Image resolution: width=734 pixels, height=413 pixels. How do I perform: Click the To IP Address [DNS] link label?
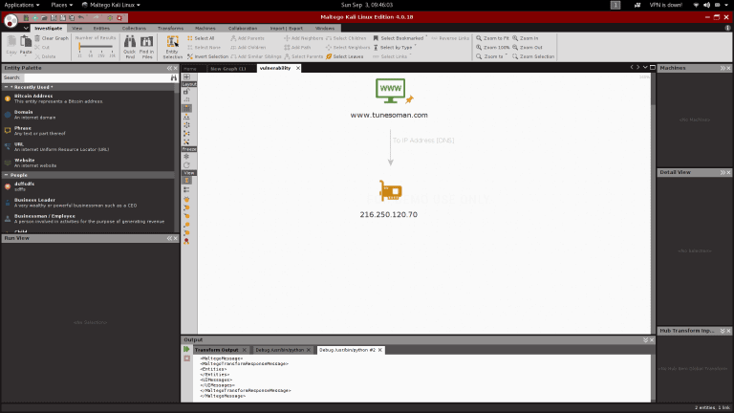(423, 140)
